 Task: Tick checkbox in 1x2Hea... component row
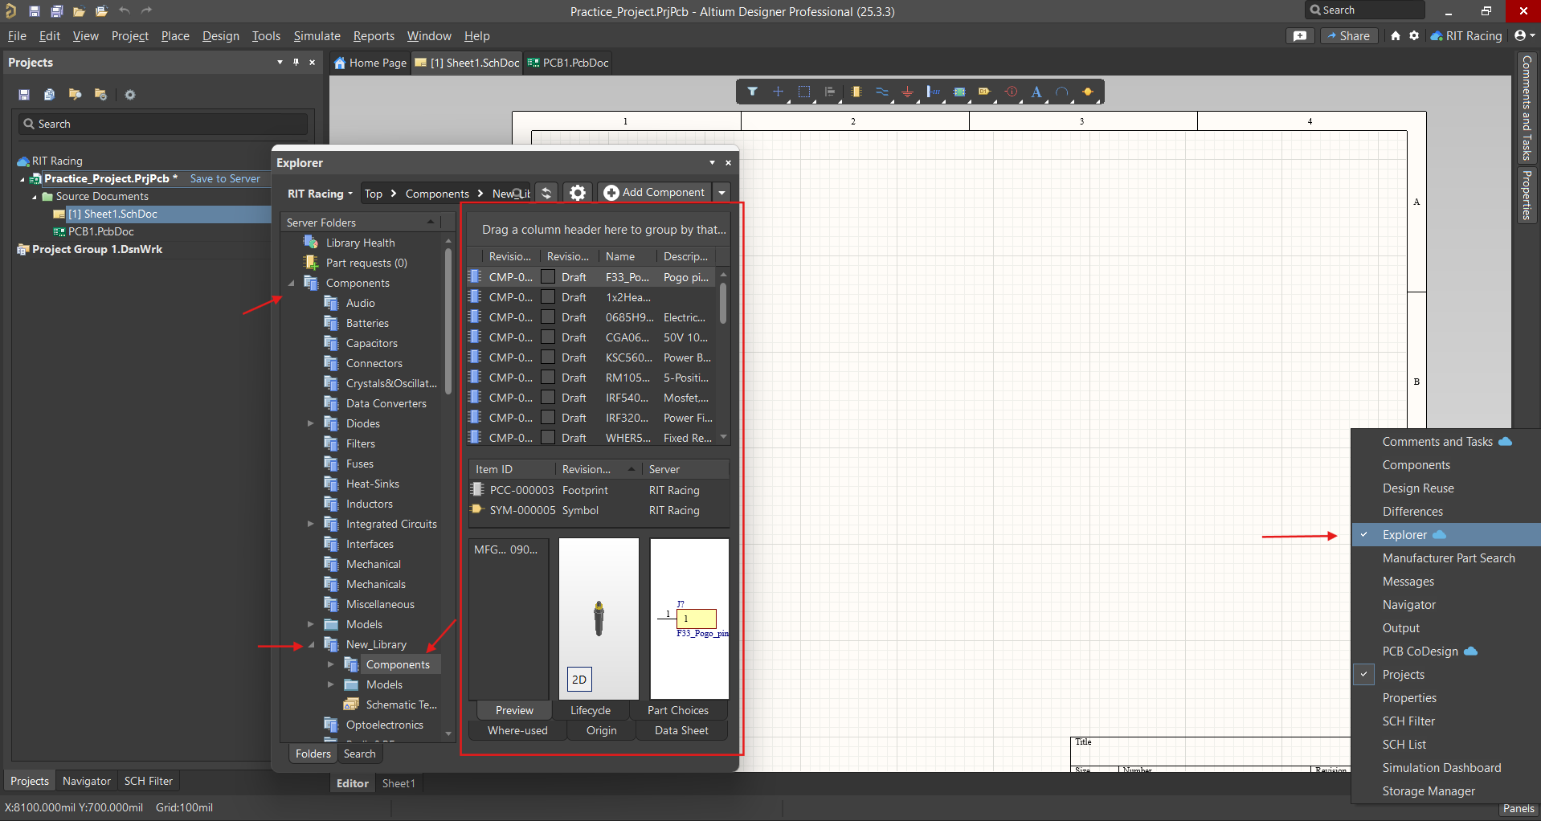(x=548, y=296)
